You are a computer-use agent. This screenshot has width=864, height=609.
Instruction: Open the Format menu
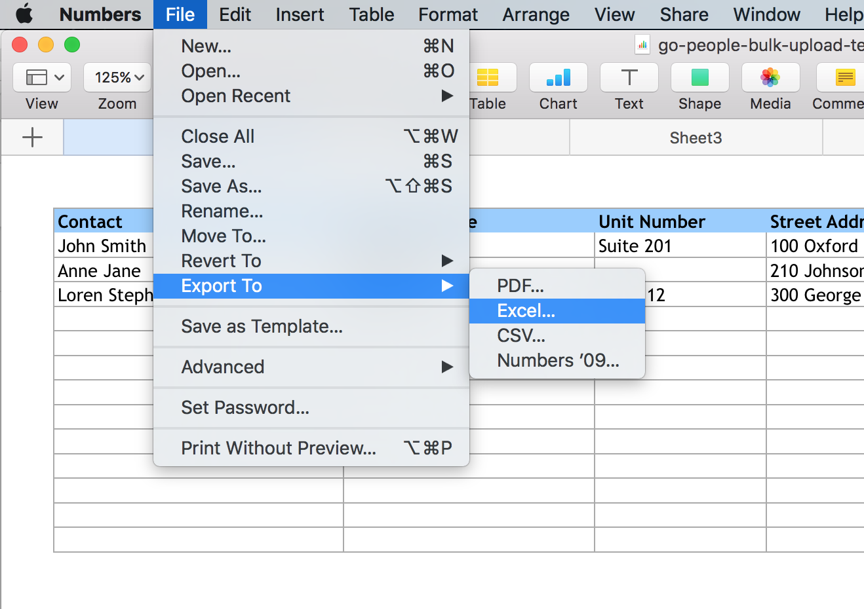pyautogui.click(x=448, y=14)
